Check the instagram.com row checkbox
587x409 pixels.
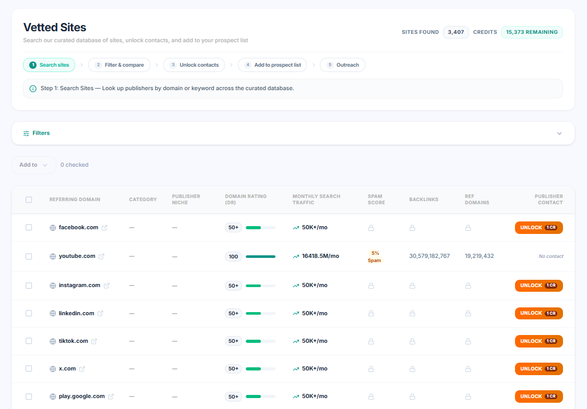pos(29,286)
